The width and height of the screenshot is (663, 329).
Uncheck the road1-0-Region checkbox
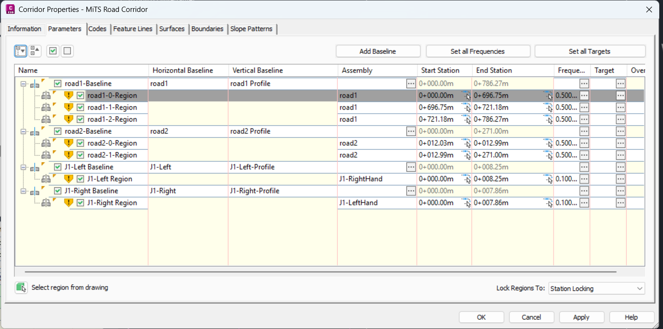pos(80,95)
